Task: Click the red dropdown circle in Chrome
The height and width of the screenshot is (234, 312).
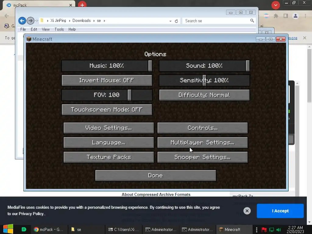Action: (275, 5)
